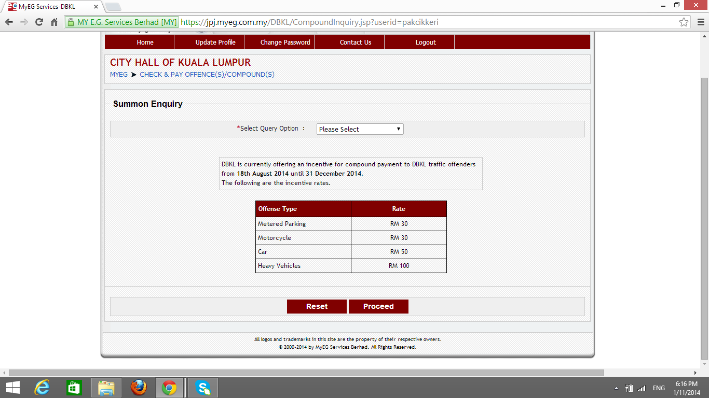709x398 pixels.
Task: Open a new browser tab
Action: pos(113,7)
